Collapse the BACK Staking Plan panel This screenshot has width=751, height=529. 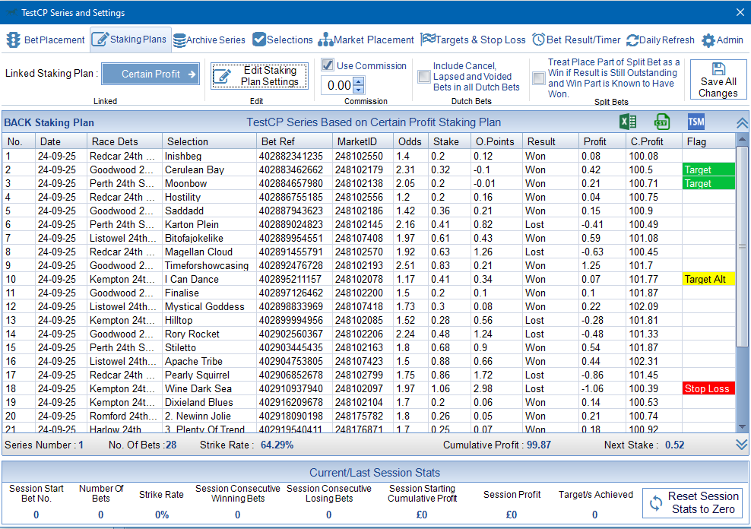point(742,122)
